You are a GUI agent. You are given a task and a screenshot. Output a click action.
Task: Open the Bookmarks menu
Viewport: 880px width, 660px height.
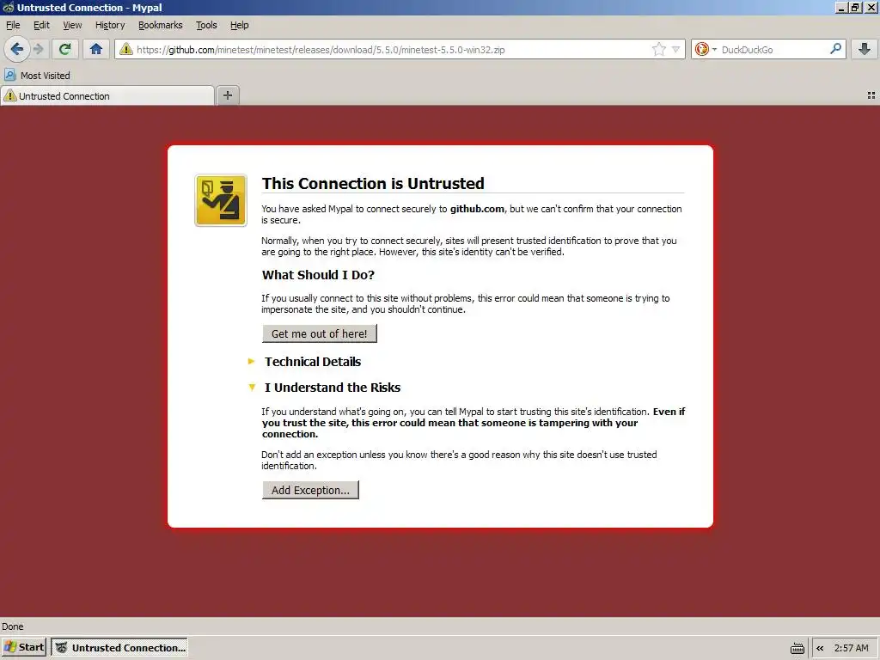coord(161,25)
